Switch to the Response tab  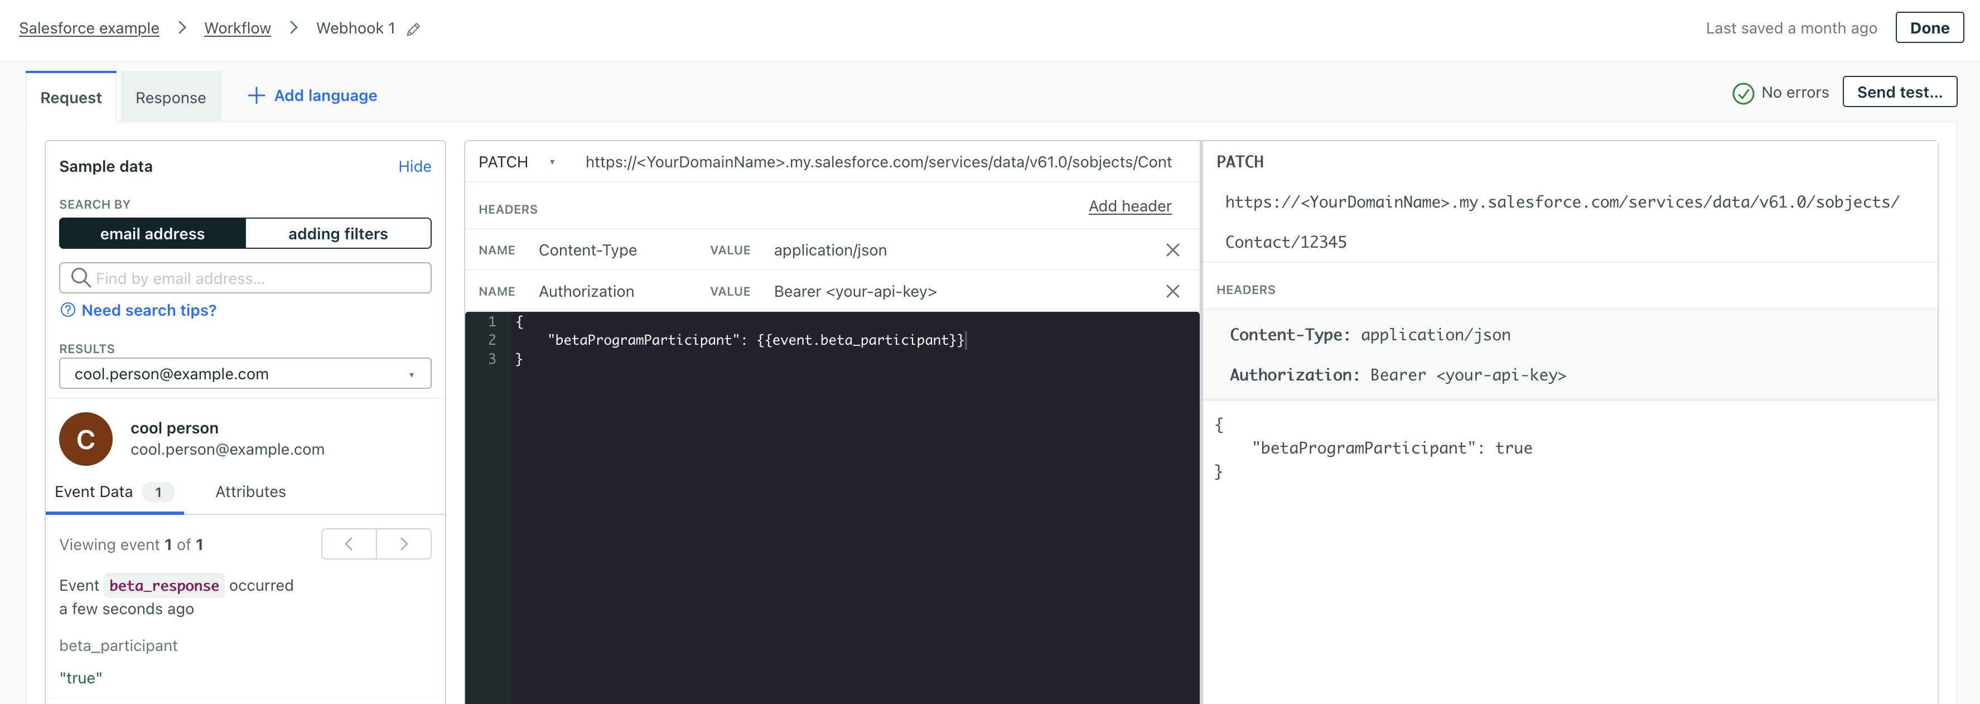[x=169, y=96]
